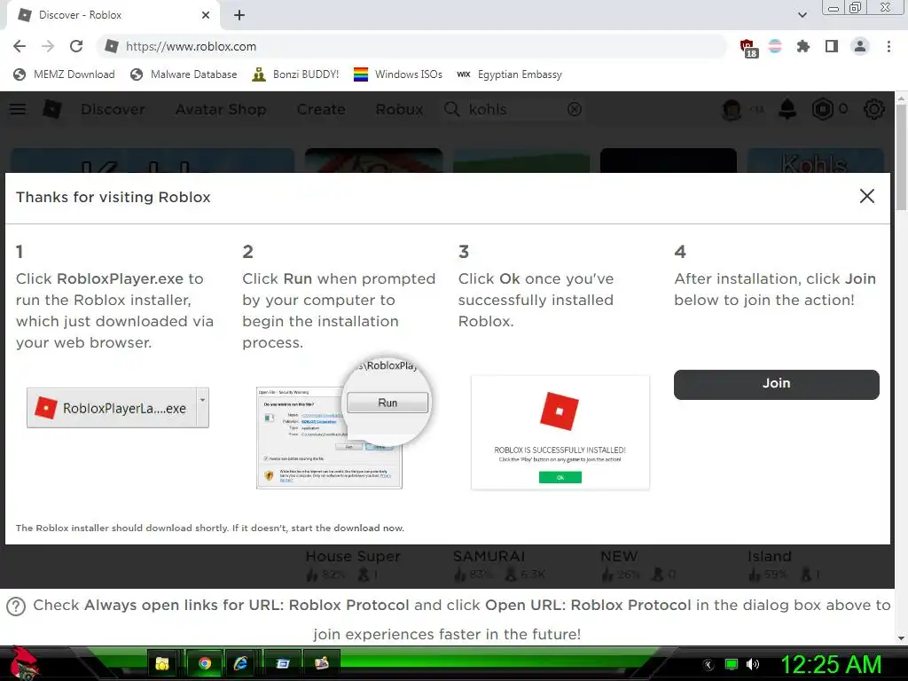Close the Discover - Roblox tab
The image size is (908, 681).
point(206,15)
